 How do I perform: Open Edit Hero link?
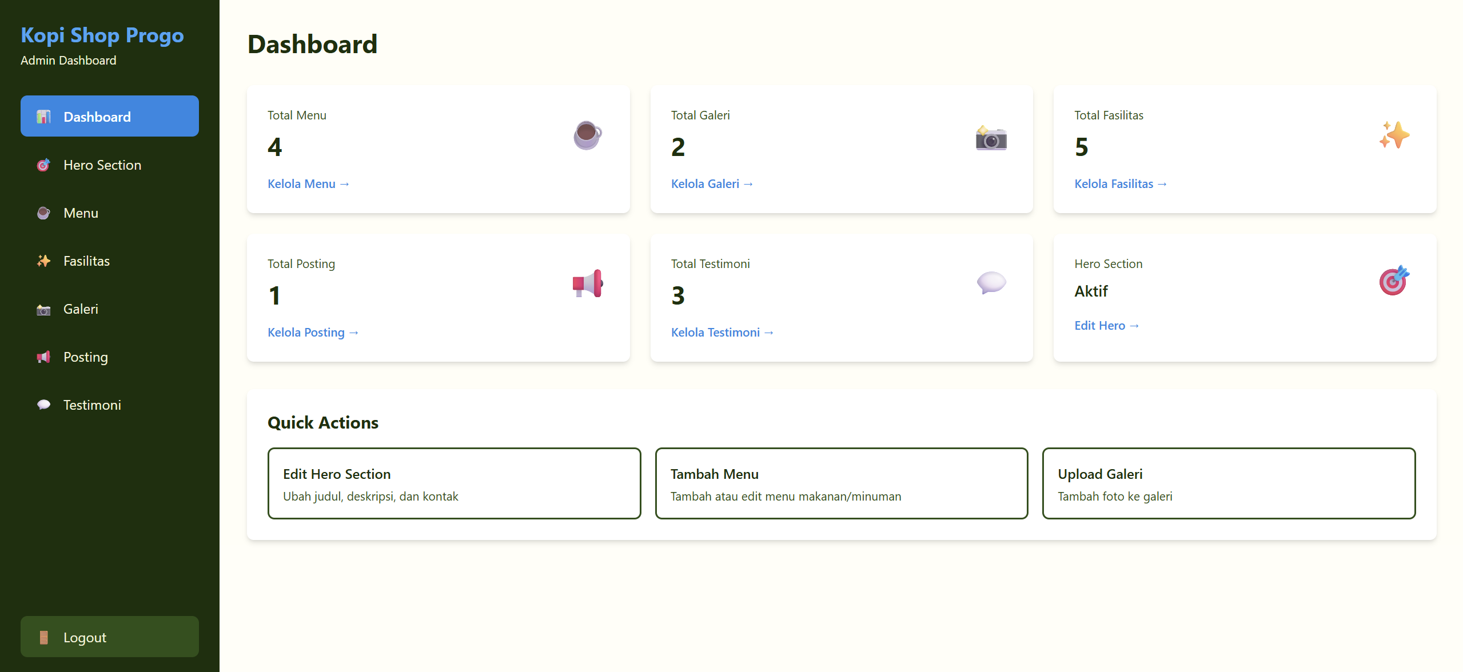pyautogui.click(x=1106, y=325)
